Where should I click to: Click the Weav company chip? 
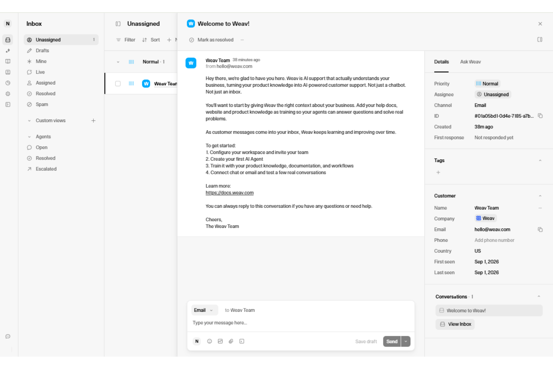click(485, 218)
